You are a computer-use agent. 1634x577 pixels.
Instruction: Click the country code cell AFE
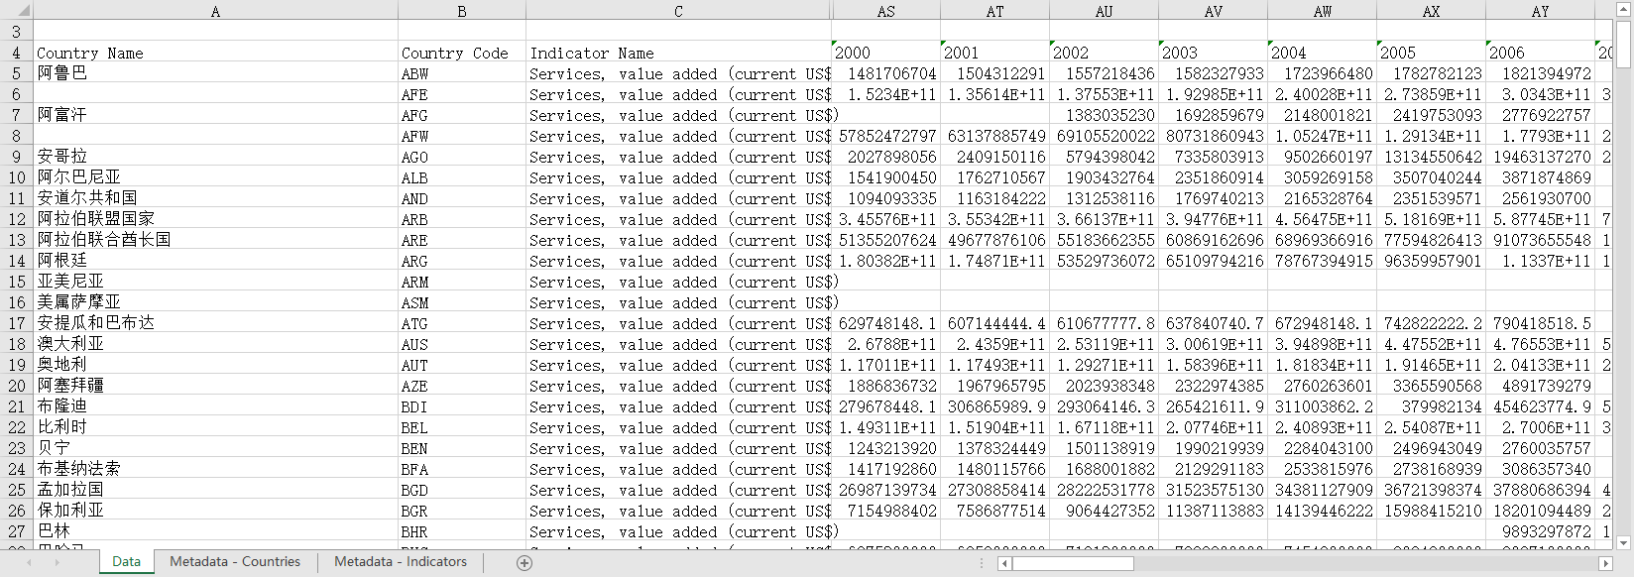(x=462, y=94)
